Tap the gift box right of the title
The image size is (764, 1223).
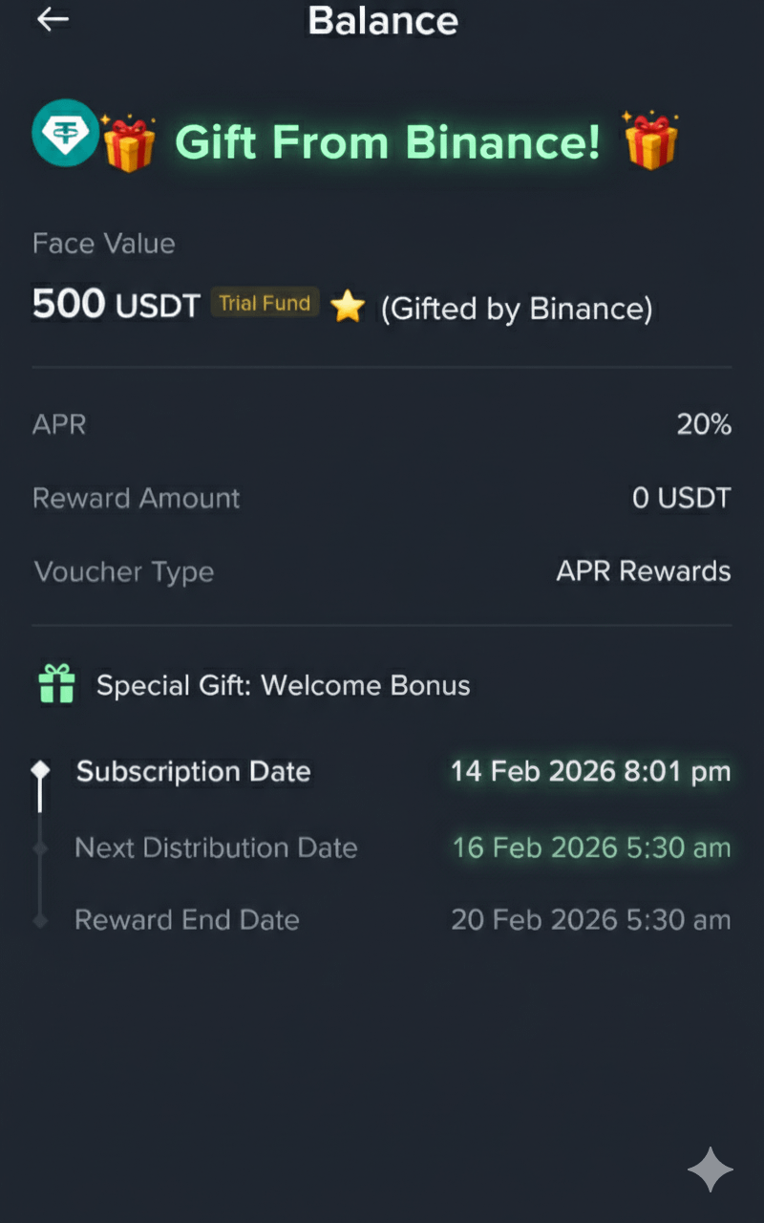click(651, 140)
